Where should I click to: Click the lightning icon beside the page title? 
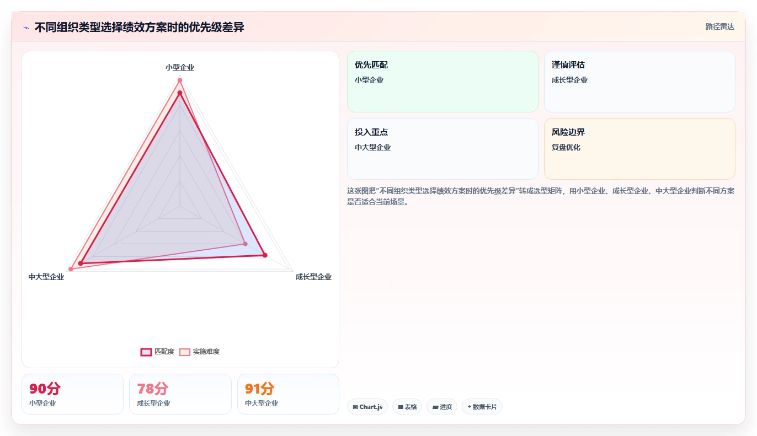(26, 28)
